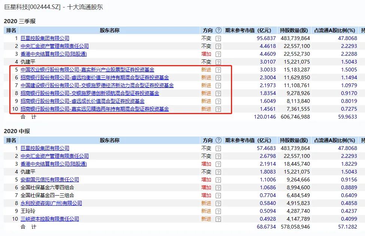The height and width of the screenshot is (236, 365).
Task: Click question icon for 三峡资本控股 row
Action: click(218, 219)
